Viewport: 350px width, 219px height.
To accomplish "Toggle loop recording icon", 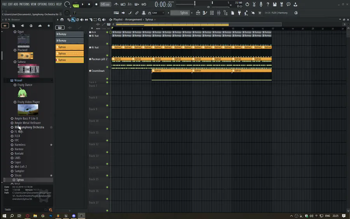I will pos(144,4).
